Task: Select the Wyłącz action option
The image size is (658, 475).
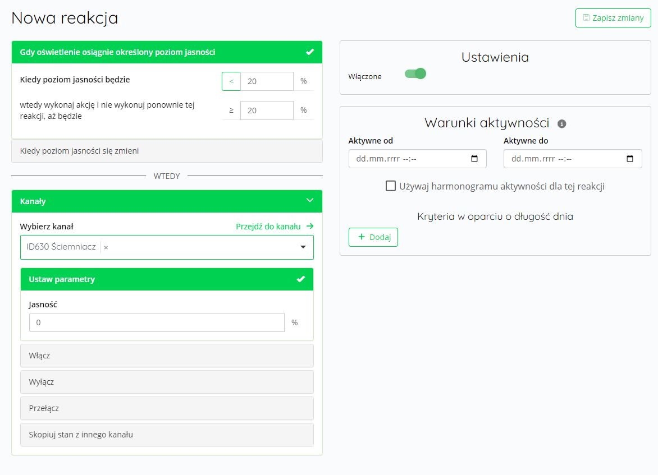Action: 167,382
